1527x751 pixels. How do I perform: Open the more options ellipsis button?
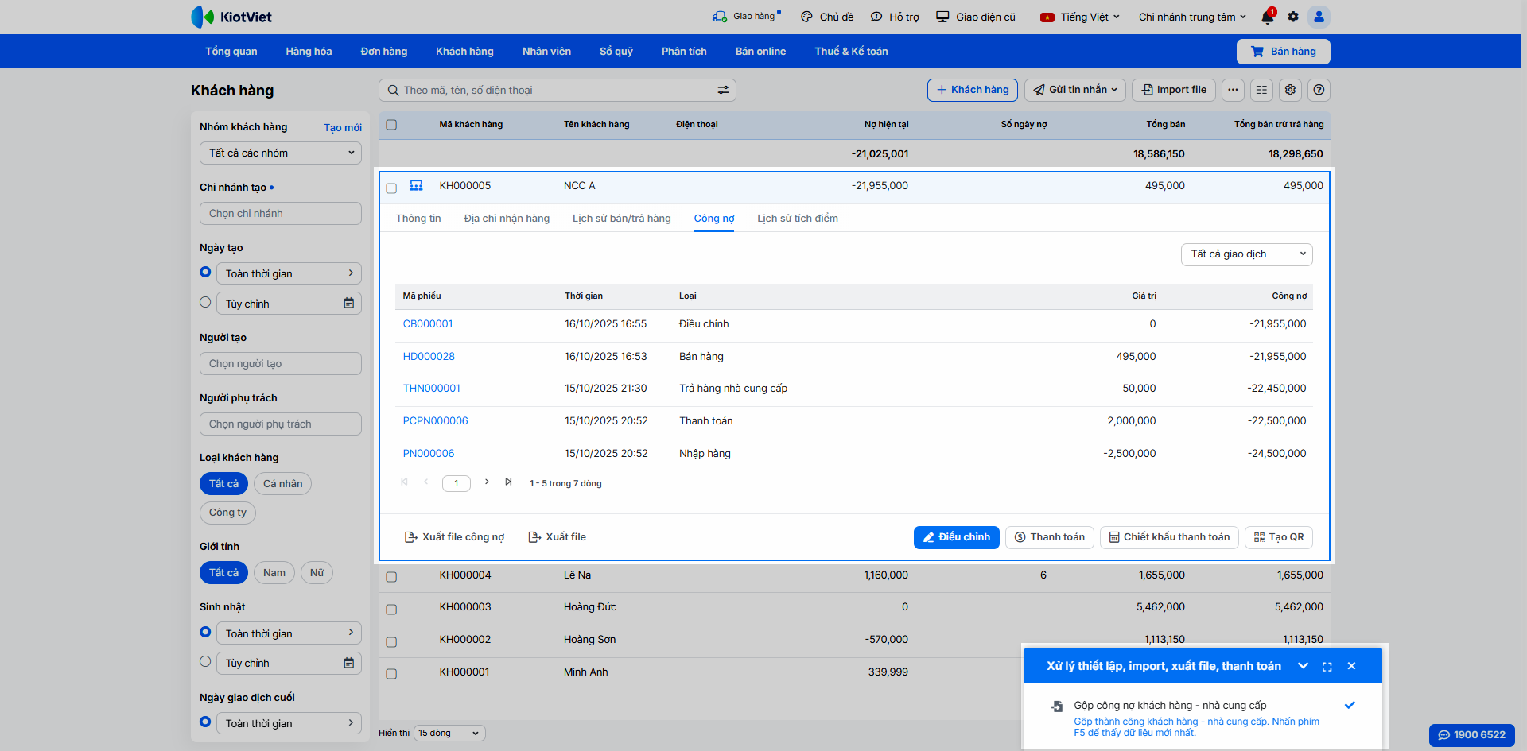coord(1233,90)
